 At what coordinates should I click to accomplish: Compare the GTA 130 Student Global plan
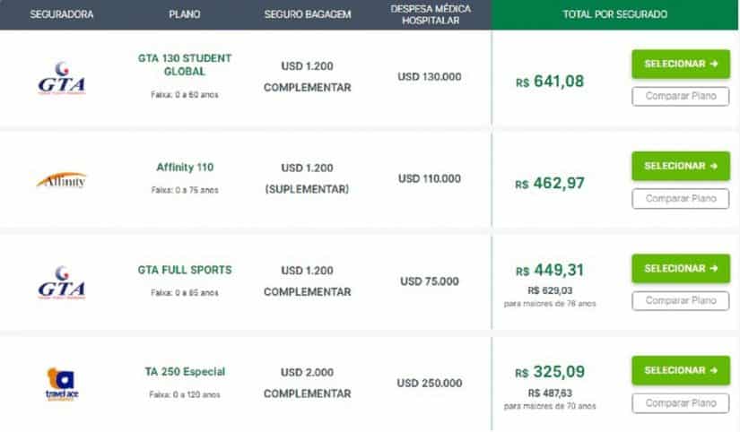(x=681, y=96)
